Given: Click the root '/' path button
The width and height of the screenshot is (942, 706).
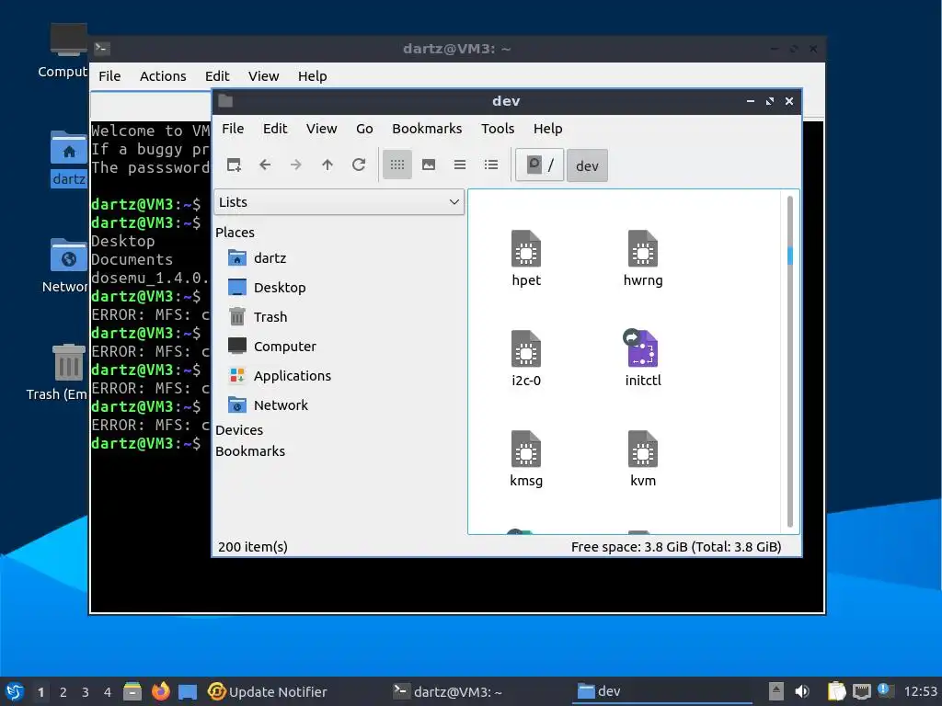Looking at the screenshot, I should pyautogui.click(x=539, y=165).
